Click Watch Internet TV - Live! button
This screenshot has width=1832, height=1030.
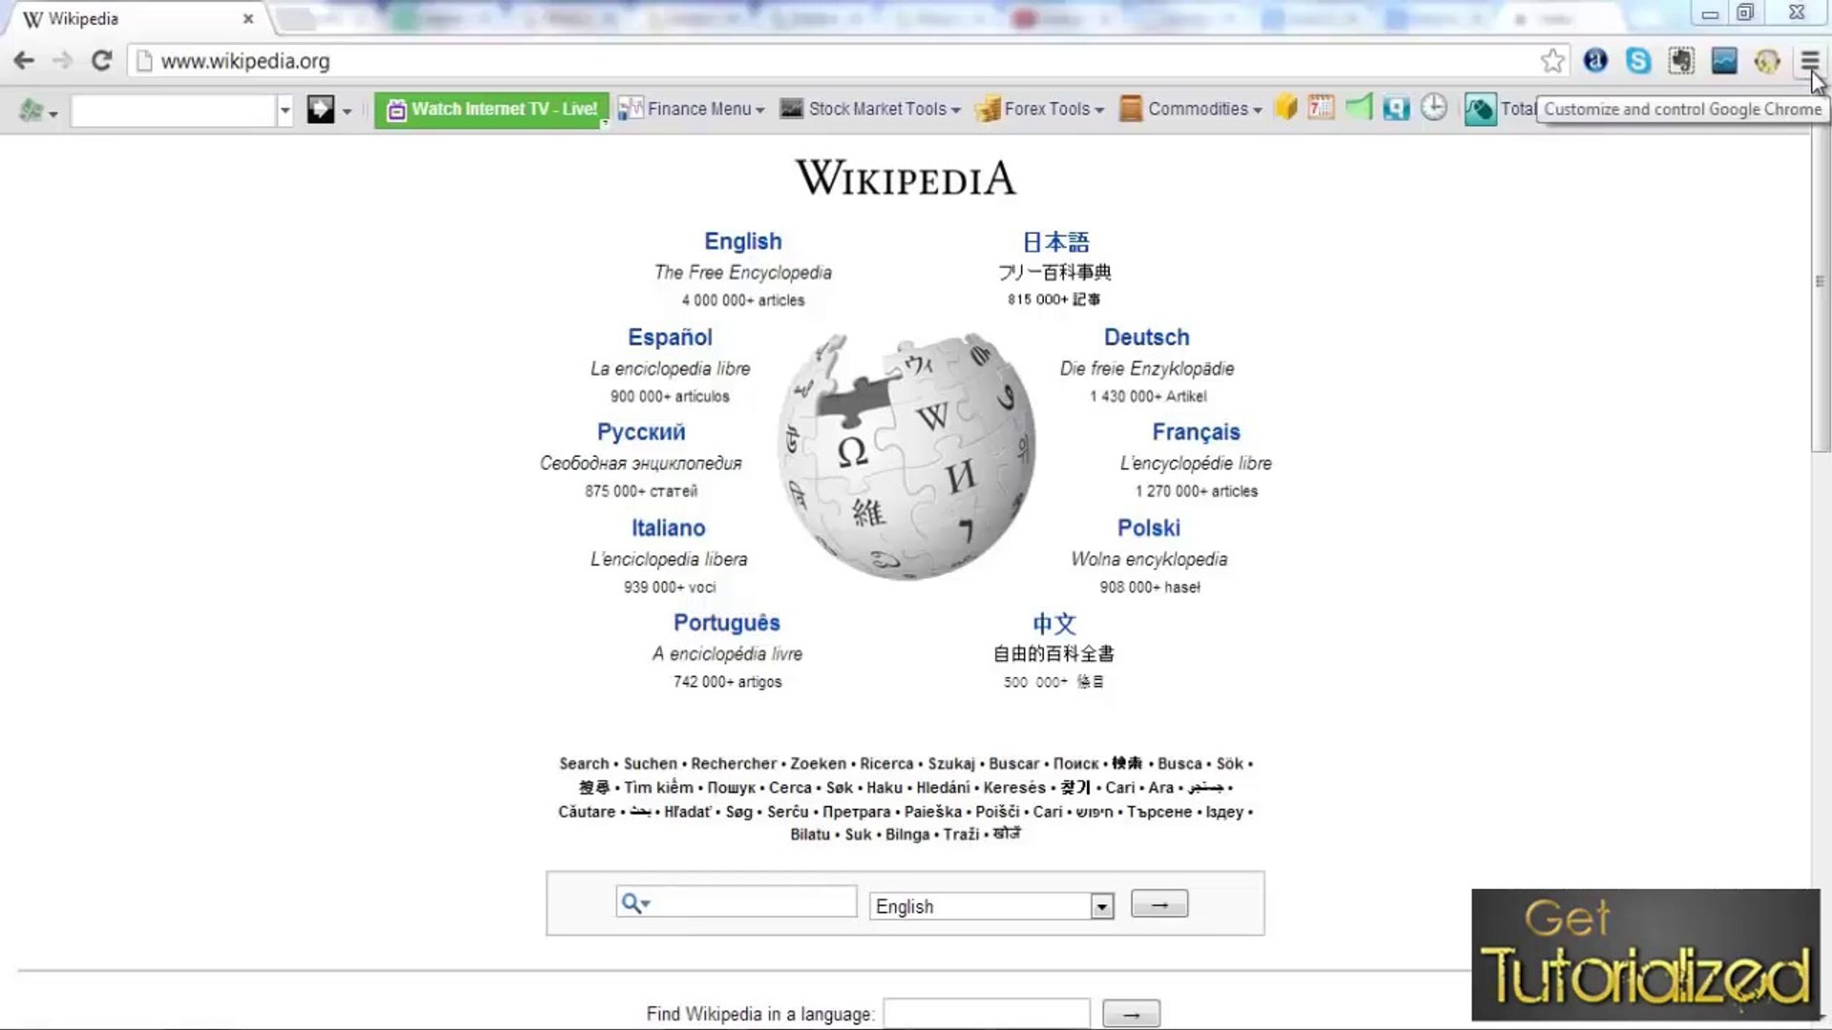click(492, 110)
